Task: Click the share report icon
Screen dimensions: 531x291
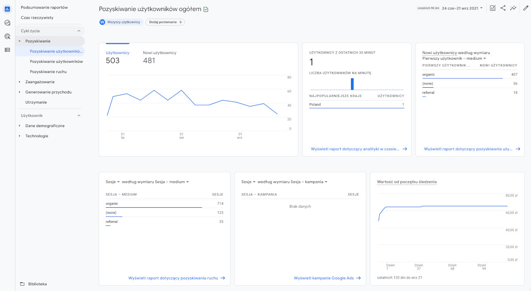Action: point(503,8)
